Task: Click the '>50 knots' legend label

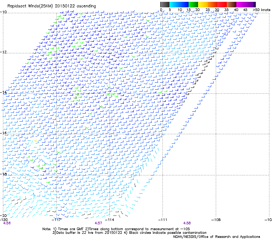Action: [261, 10]
